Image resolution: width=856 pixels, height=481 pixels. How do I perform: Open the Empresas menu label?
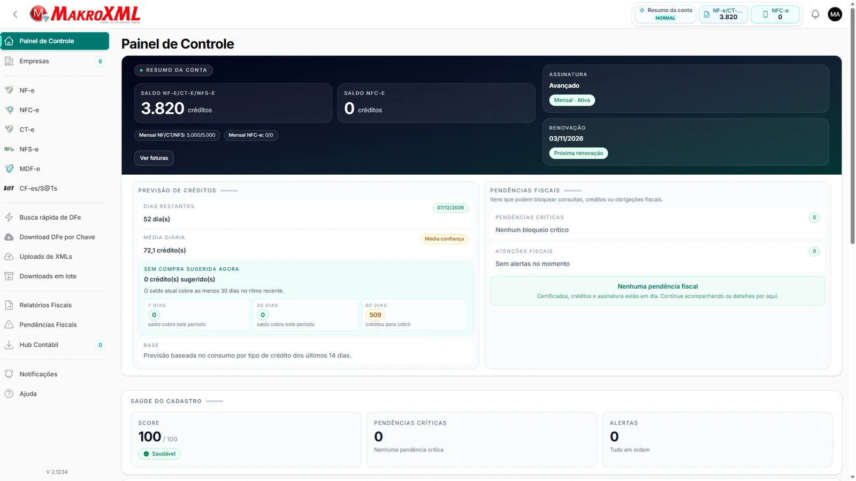coord(34,61)
